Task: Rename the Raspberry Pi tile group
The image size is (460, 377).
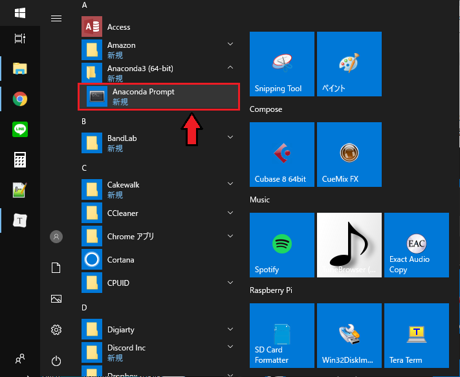Action: coord(271,290)
